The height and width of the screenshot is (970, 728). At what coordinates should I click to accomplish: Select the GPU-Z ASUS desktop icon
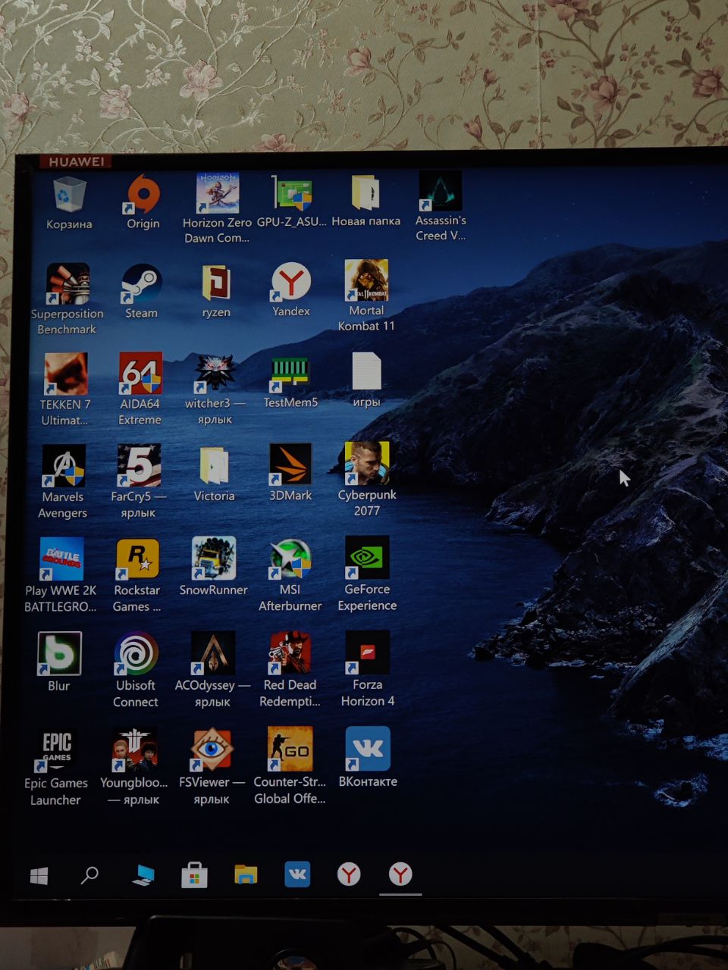pos(292,193)
